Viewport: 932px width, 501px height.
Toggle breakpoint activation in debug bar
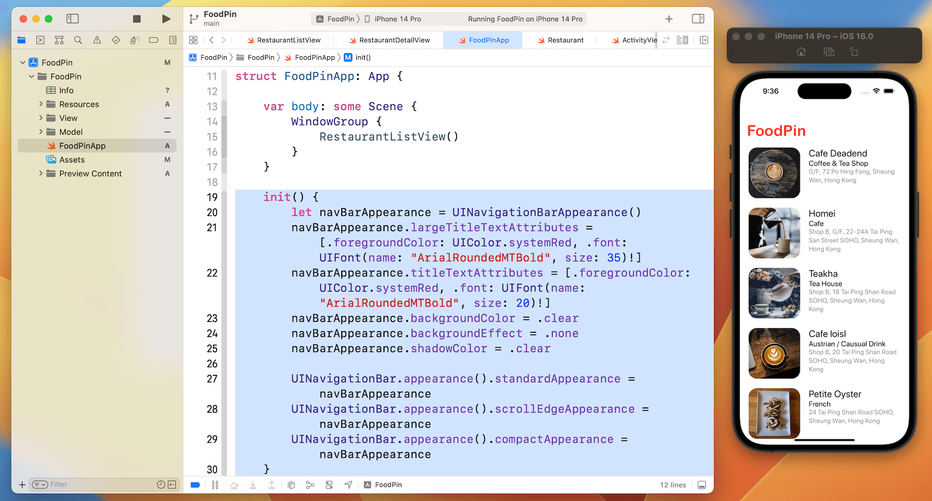coord(195,485)
